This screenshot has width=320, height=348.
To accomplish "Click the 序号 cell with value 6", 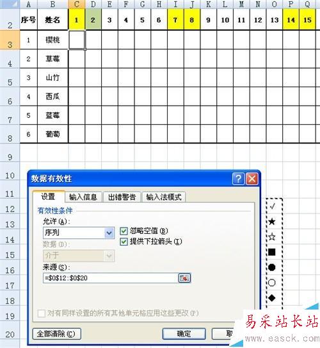I will (x=29, y=134).
